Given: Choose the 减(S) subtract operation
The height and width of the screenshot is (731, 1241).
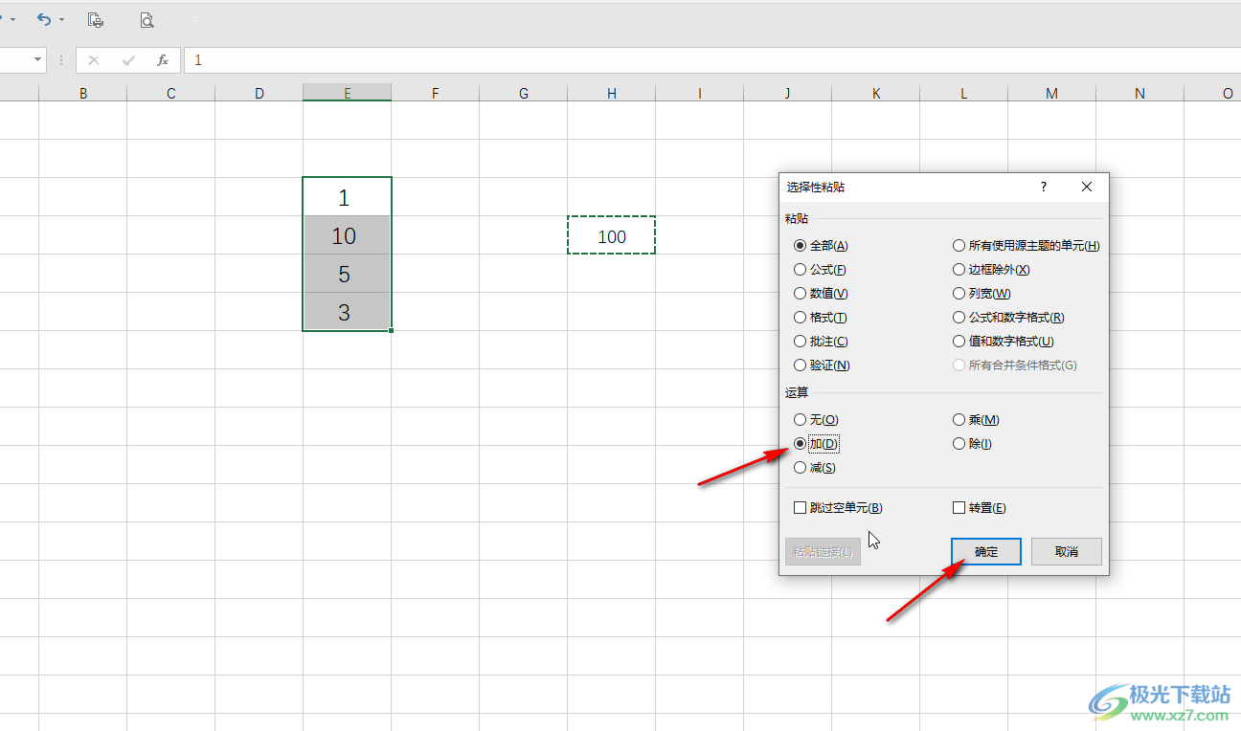Looking at the screenshot, I should coord(815,468).
